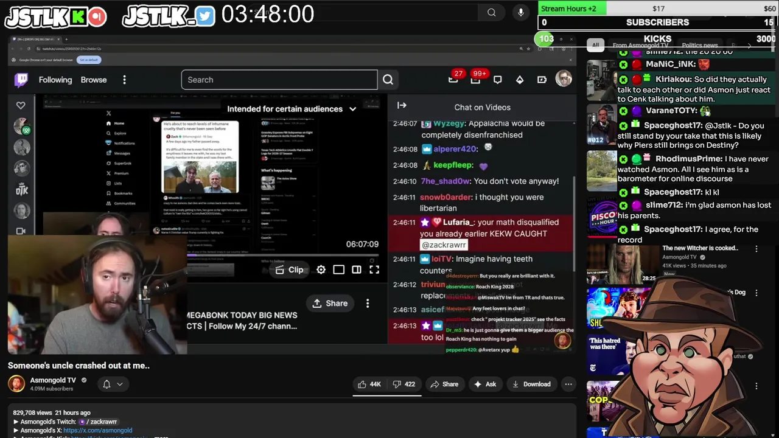Open three-dot options beside Twitch Share
Image resolution: width=779 pixels, height=438 pixels.
[368, 303]
